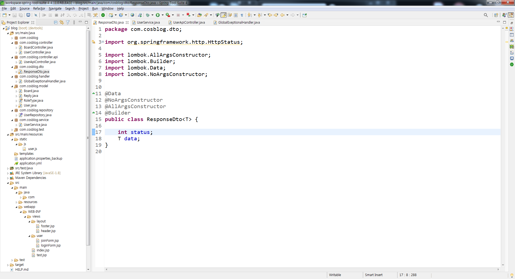Image resolution: width=515 pixels, height=279 pixels.
Task: Click Collapse All in Project Explorer
Action: [56, 22]
